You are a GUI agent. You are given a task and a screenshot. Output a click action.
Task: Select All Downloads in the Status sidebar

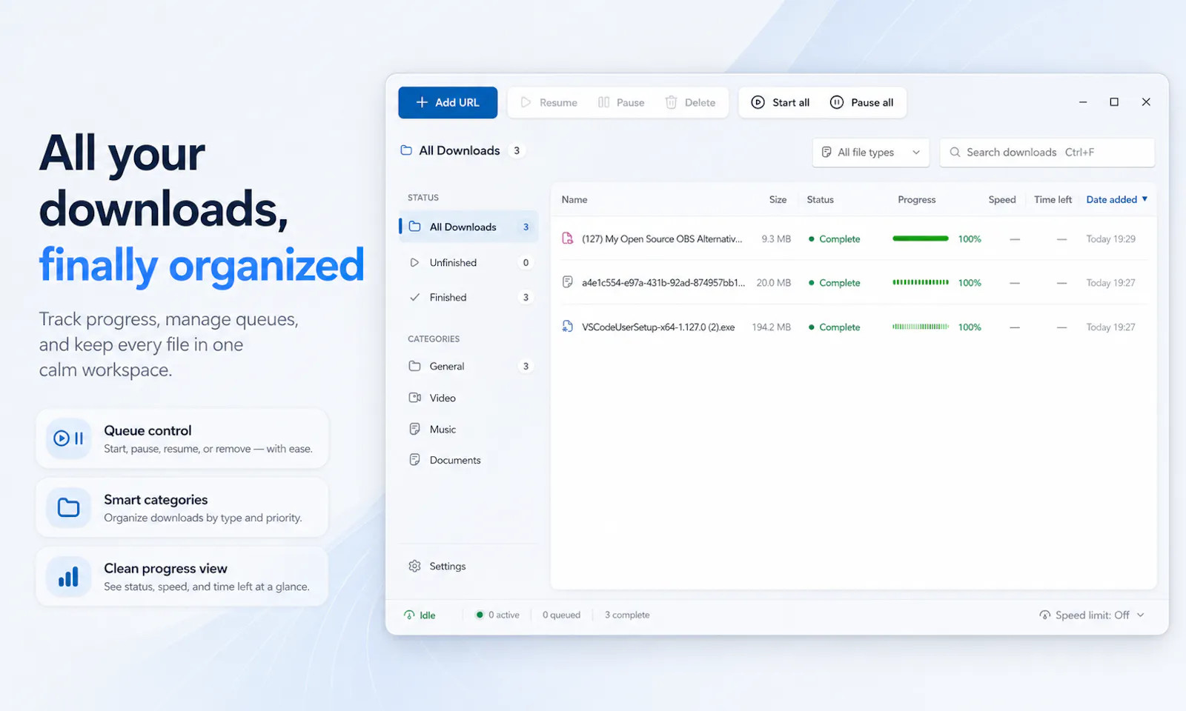(468, 227)
